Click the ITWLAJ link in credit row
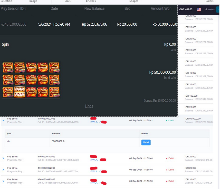 coord(94,122)
